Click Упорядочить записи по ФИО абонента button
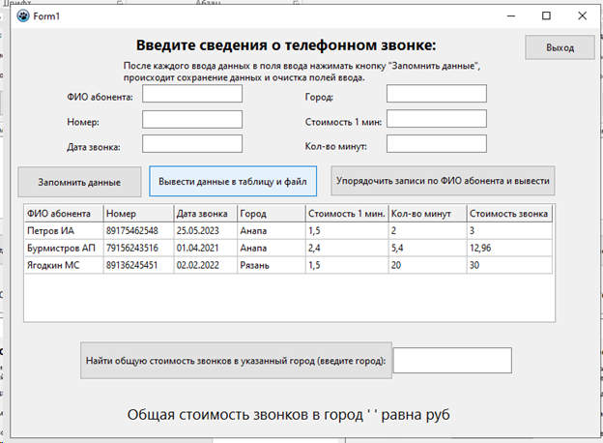 [x=443, y=180]
